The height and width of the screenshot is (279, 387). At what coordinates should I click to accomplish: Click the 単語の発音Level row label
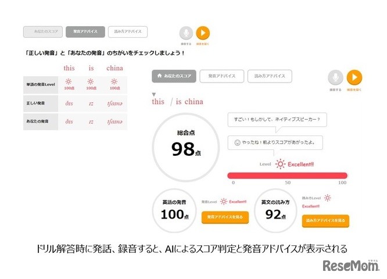coord(41,85)
